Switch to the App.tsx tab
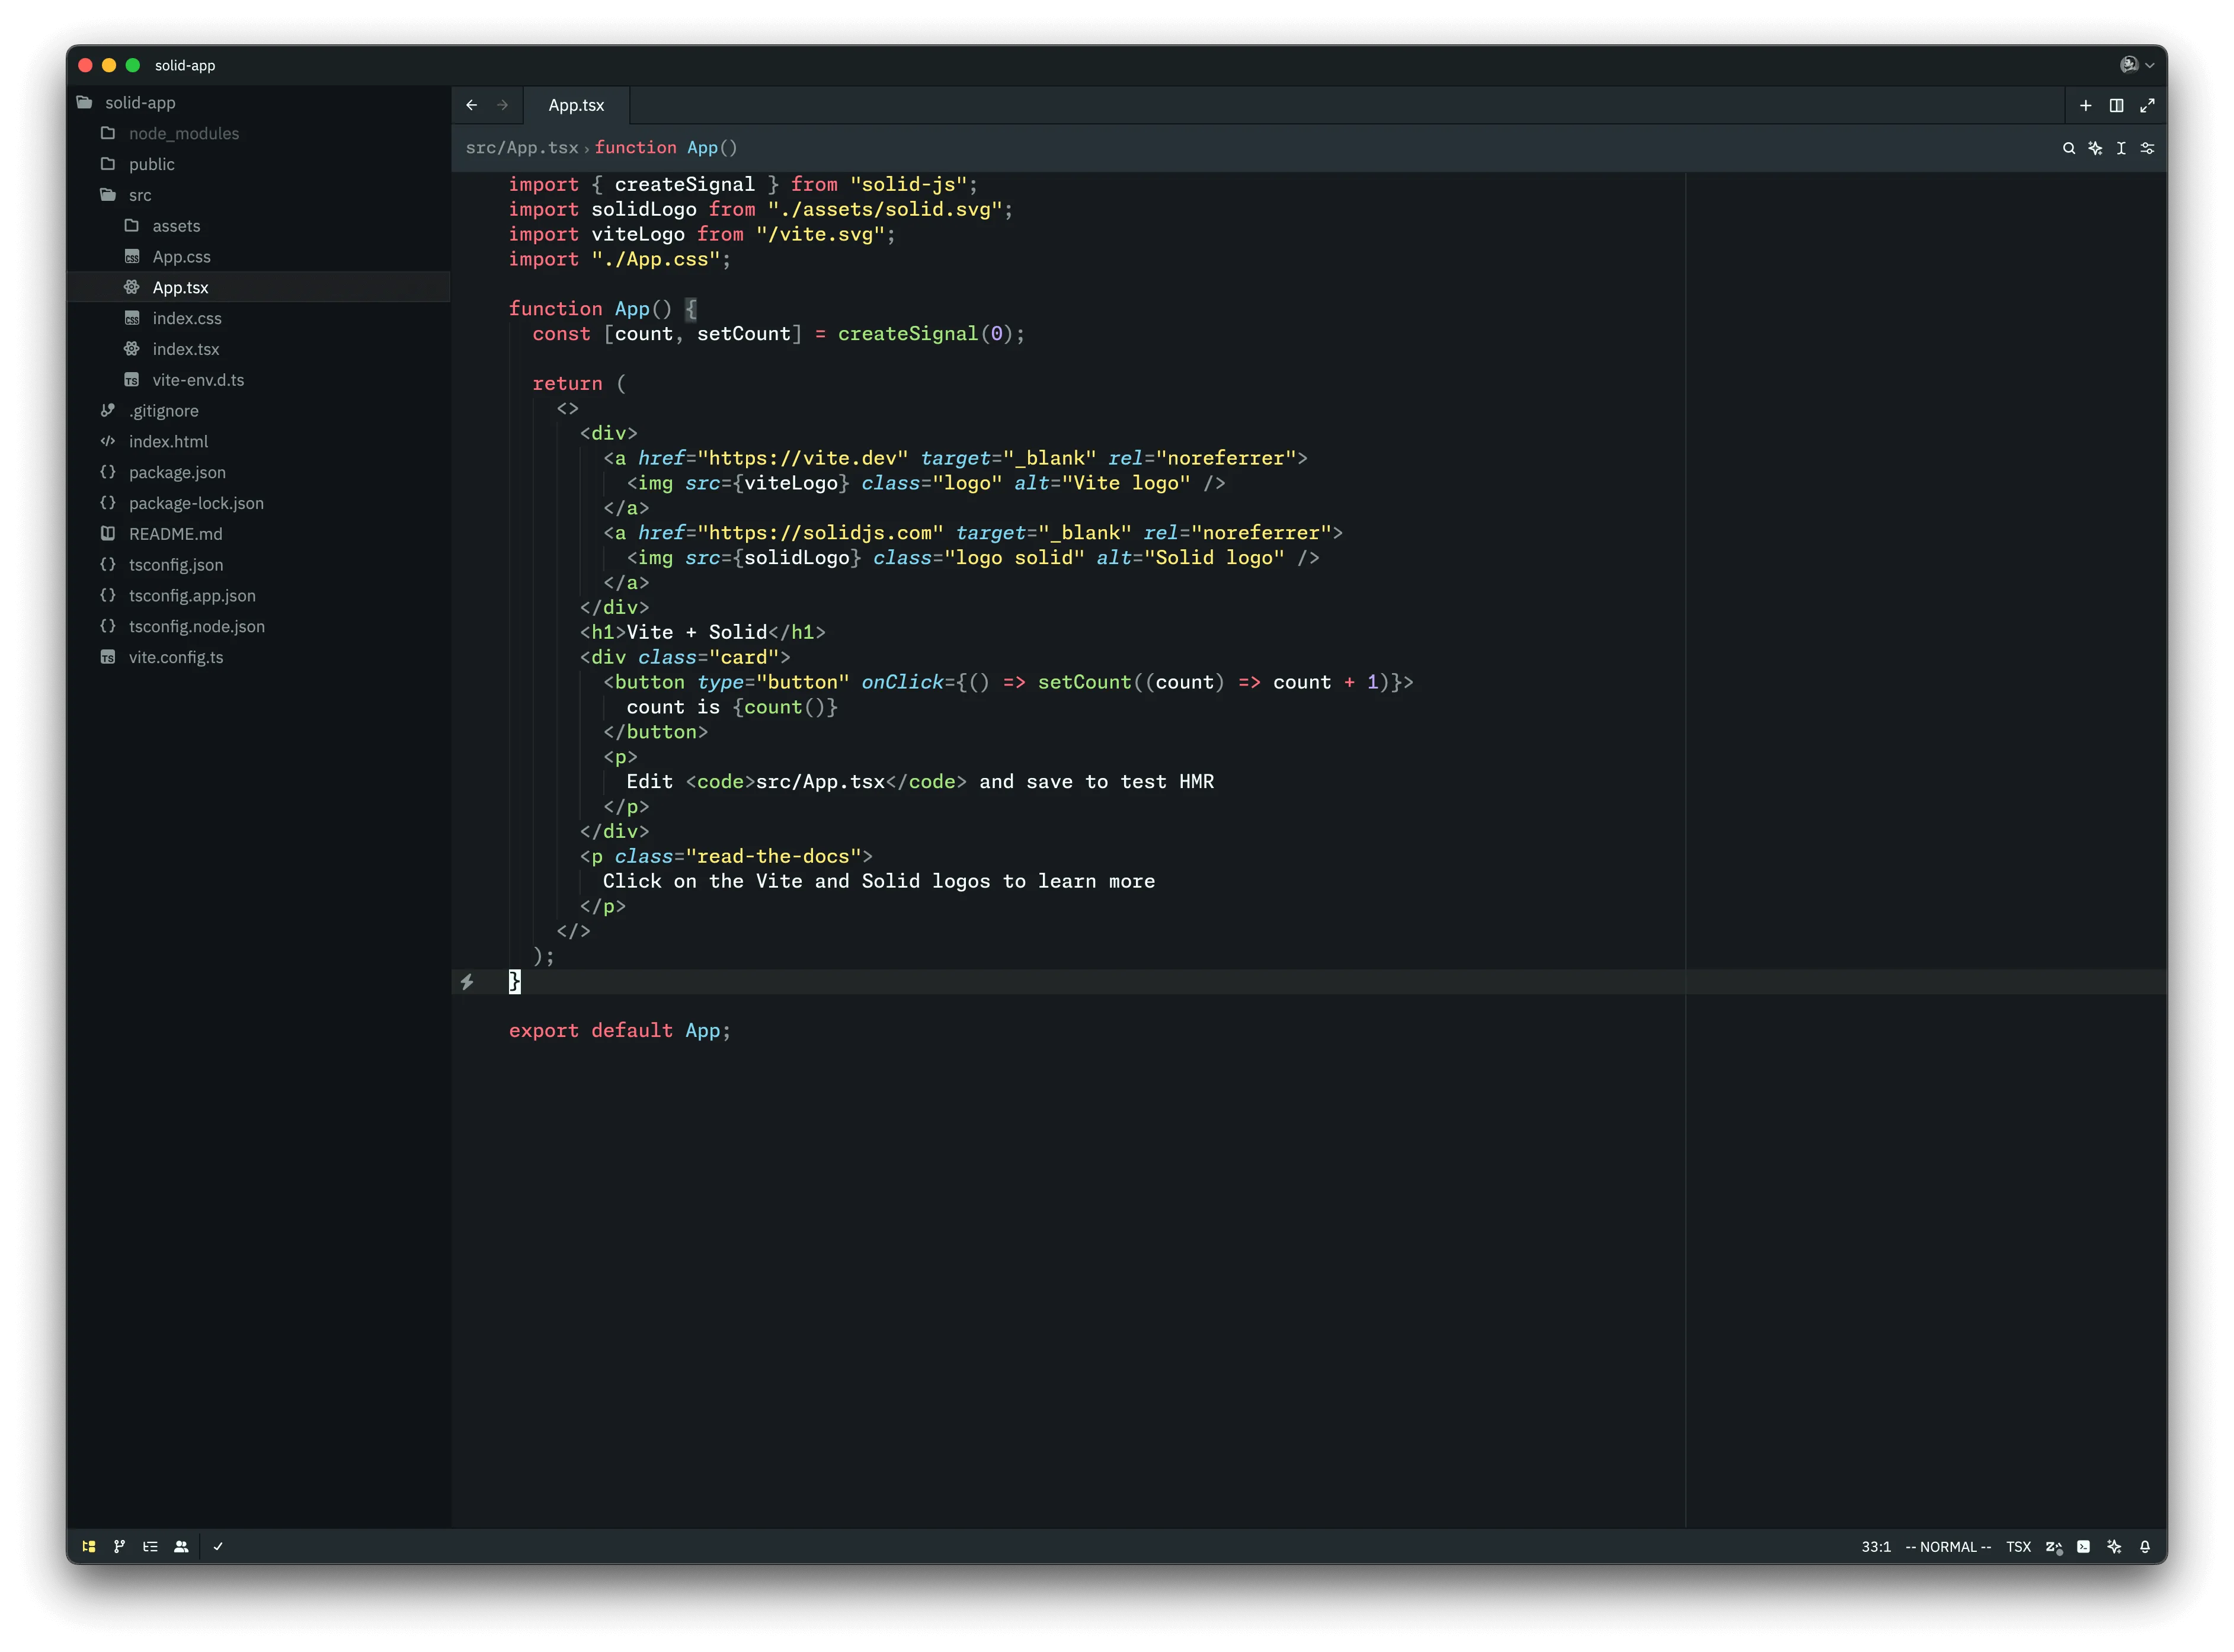The image size is (2234, 1652). click(576, 104)
